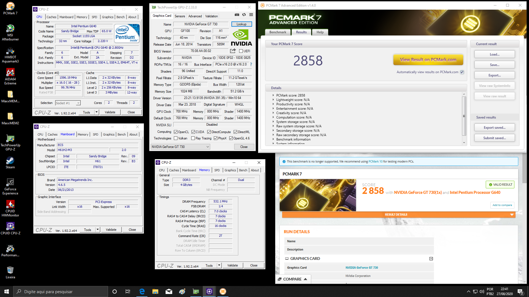Switch to Caches tab in top CPU-Z window
Viewport: 529px width, 297px height.
pos(51,17)
